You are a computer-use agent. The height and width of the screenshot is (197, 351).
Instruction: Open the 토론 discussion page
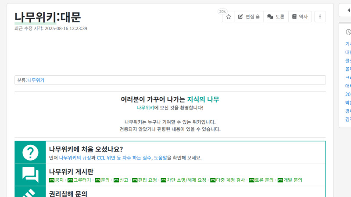click(276, 17)
